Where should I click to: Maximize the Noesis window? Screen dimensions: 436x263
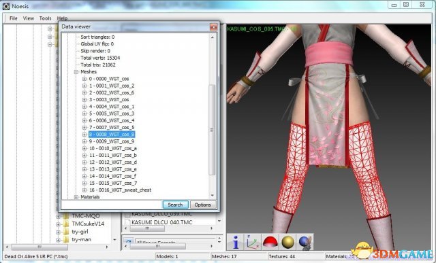(406, 5)
